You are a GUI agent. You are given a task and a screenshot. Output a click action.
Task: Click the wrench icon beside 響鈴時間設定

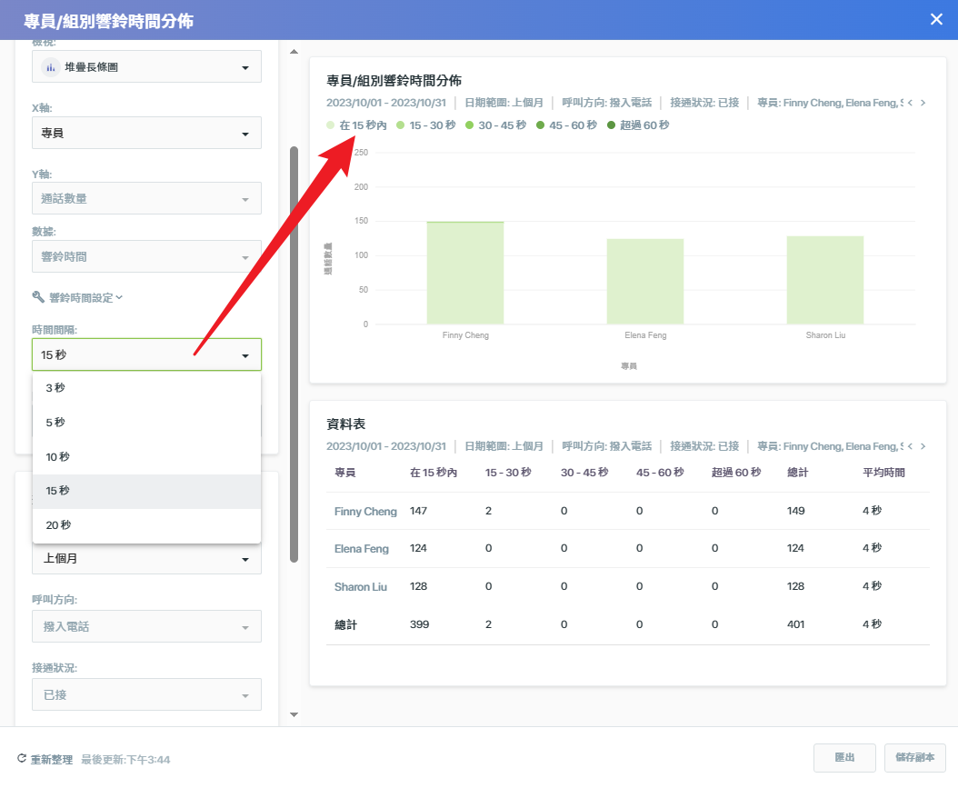(x=38, y=297)
